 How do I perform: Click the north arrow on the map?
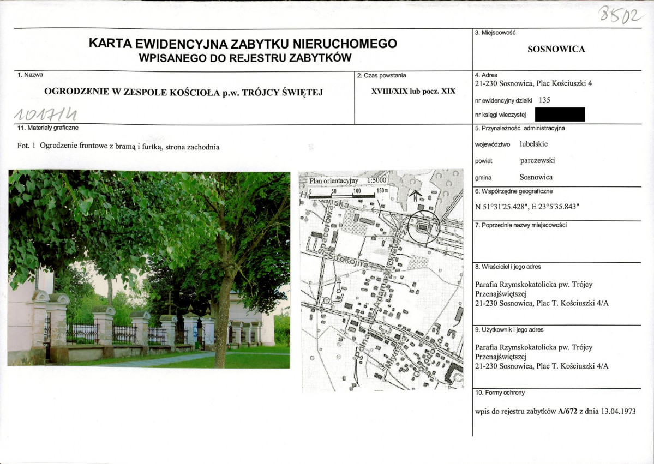(415, 195)
